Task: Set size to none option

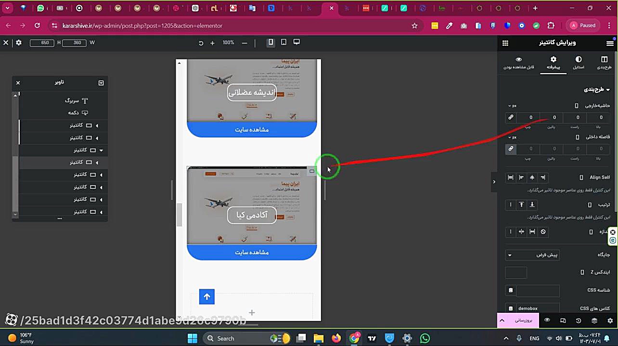Action: pyautogui.click(x=543, y=232)
